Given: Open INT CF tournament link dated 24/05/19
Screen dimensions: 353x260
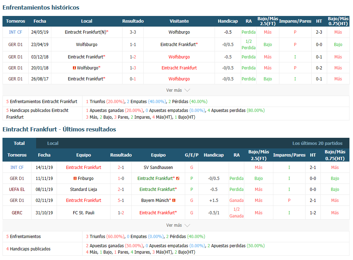Looking at the screenshot, I should point(15,32).
